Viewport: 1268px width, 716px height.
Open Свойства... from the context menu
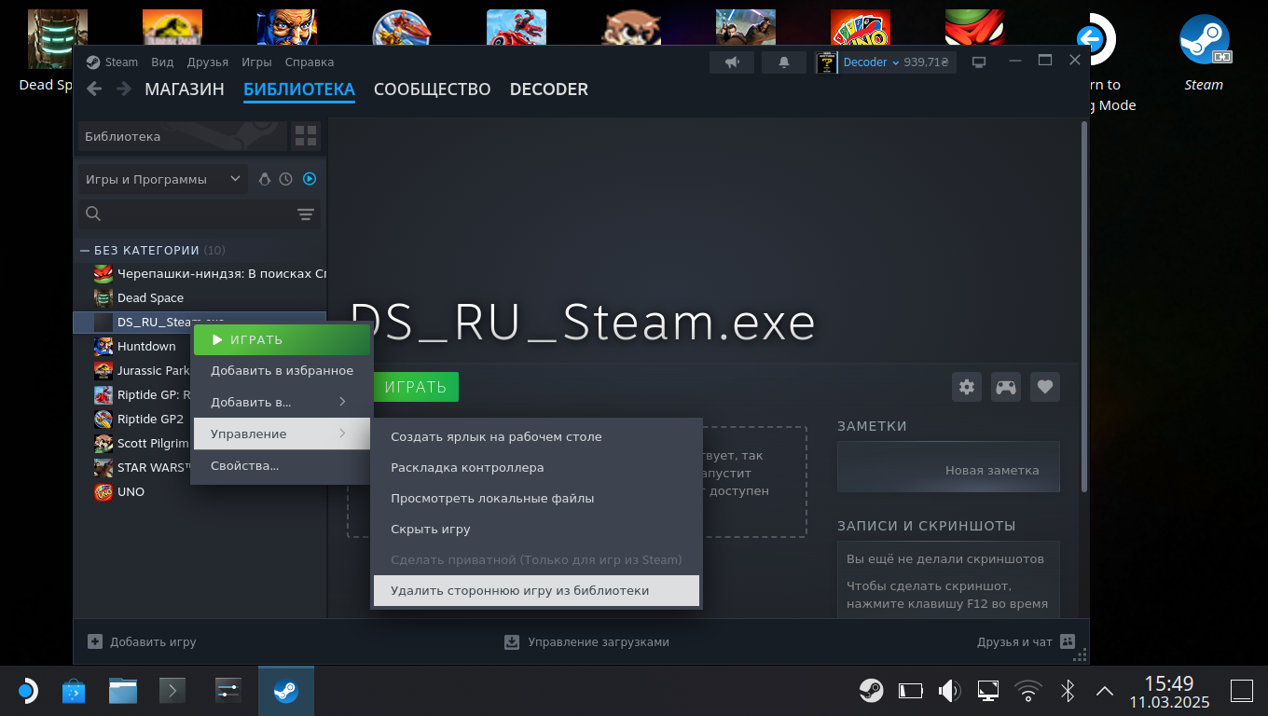pos(283,465)
